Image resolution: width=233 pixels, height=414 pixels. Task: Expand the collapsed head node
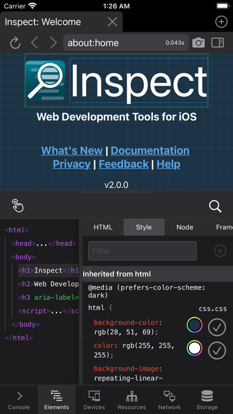pyautogui.click(x=44, y=243)
